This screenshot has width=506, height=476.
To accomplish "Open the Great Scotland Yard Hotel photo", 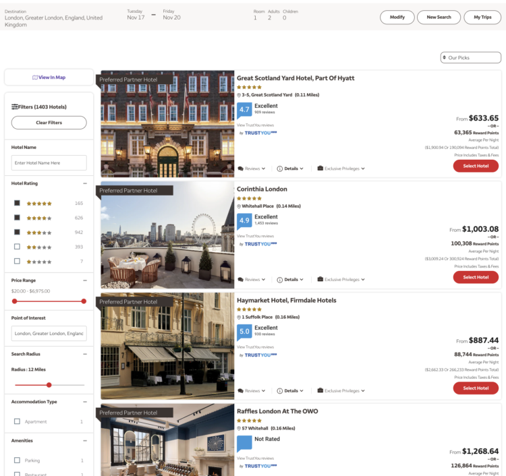I will tap(167, 124).
